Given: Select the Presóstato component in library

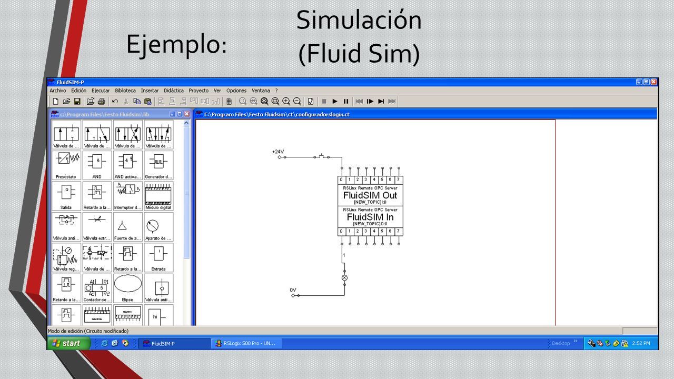Looking at the screenshot, I should pos(66,165).
